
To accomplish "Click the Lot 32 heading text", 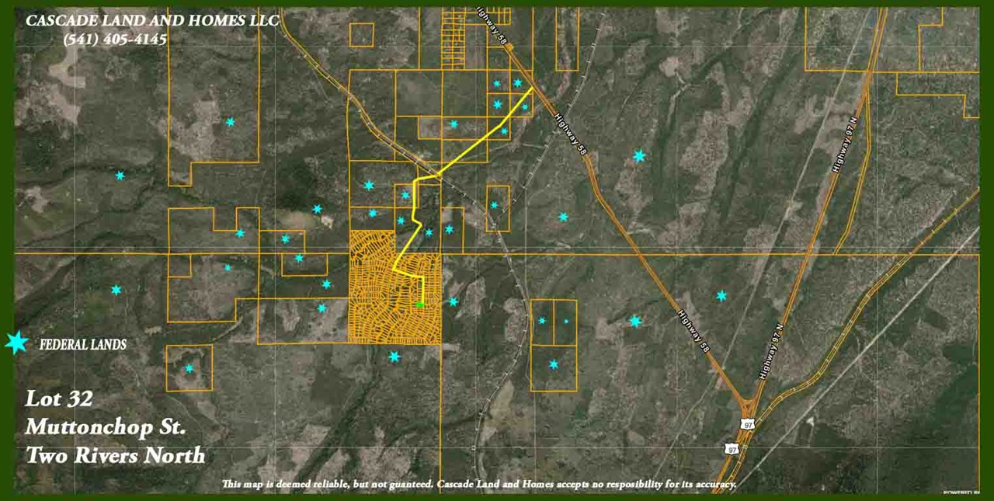I will [x=59, y=399].
